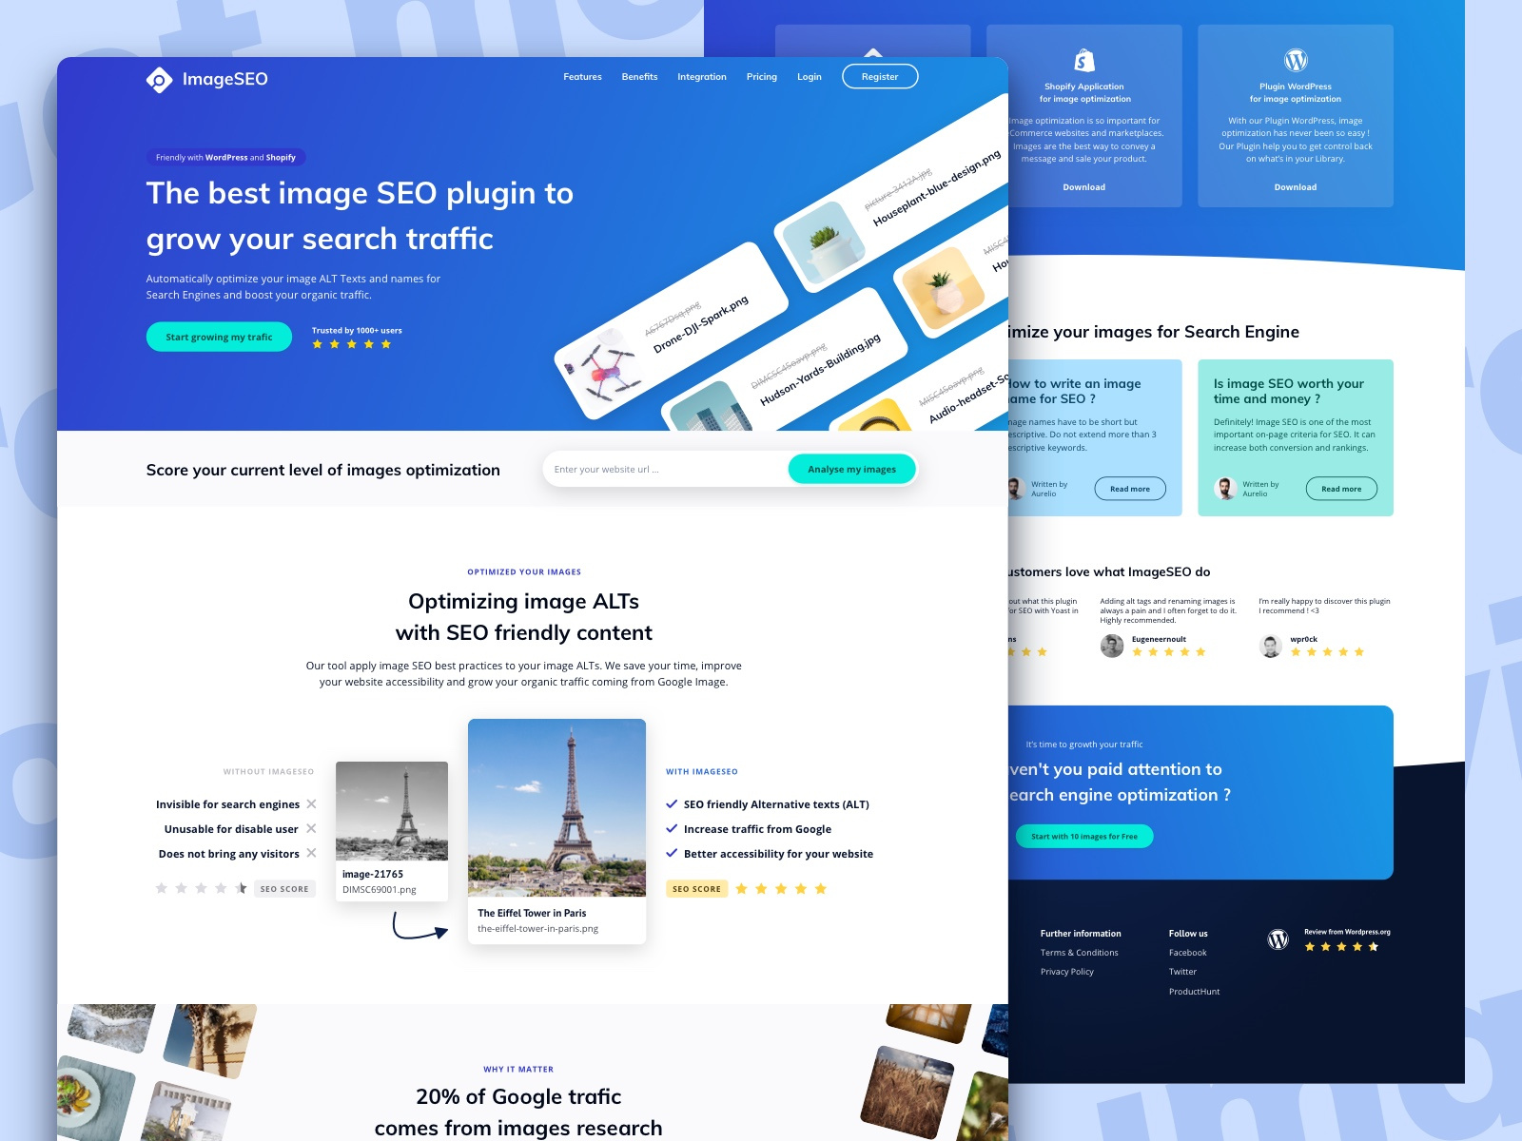Screen dimensions: 1522x1141
Task: Open the color Eiffel Tower in Paris image
Action: pyautogui.click(x=556, y=807)
